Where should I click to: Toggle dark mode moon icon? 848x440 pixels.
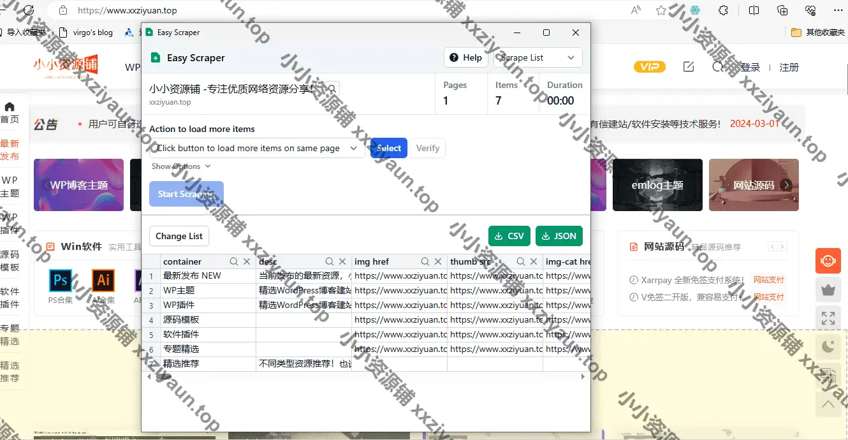[828, 346]
